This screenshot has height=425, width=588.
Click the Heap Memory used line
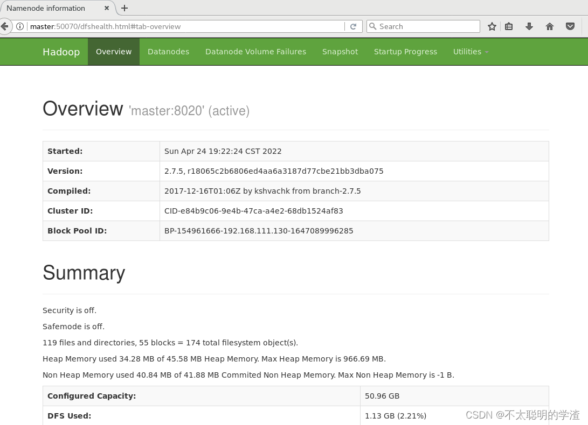(214, 359)
